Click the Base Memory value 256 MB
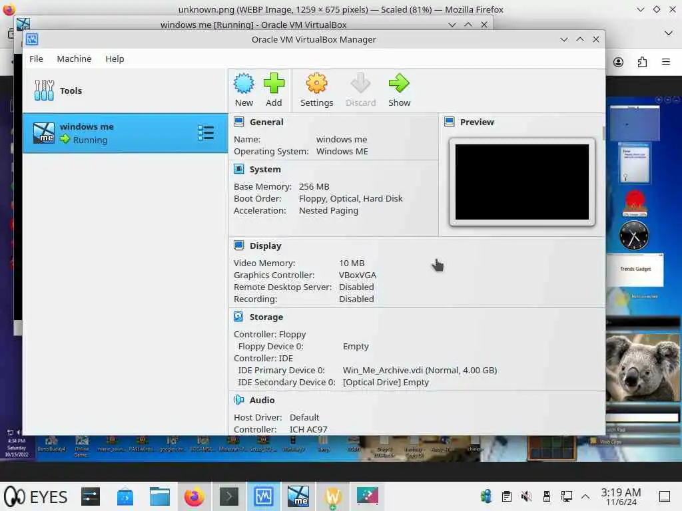This screenshot has height=511, width=682. (x=314, y=186)
